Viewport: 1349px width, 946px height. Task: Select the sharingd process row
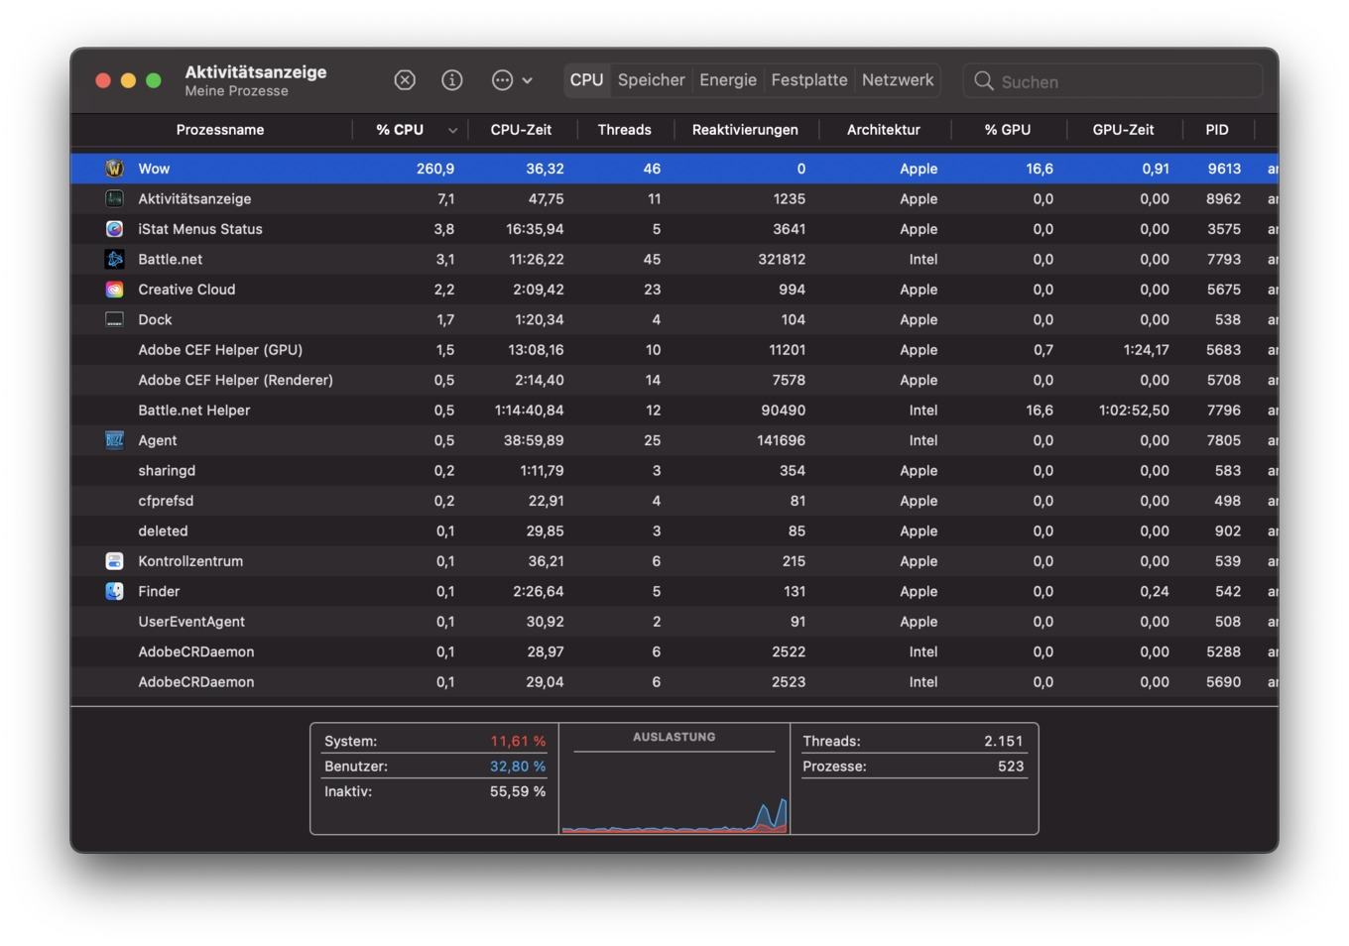coord(674,471)
